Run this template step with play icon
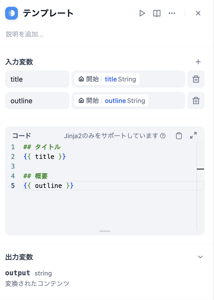This screenshot has width=214, height=300. [x=142, y=13]
